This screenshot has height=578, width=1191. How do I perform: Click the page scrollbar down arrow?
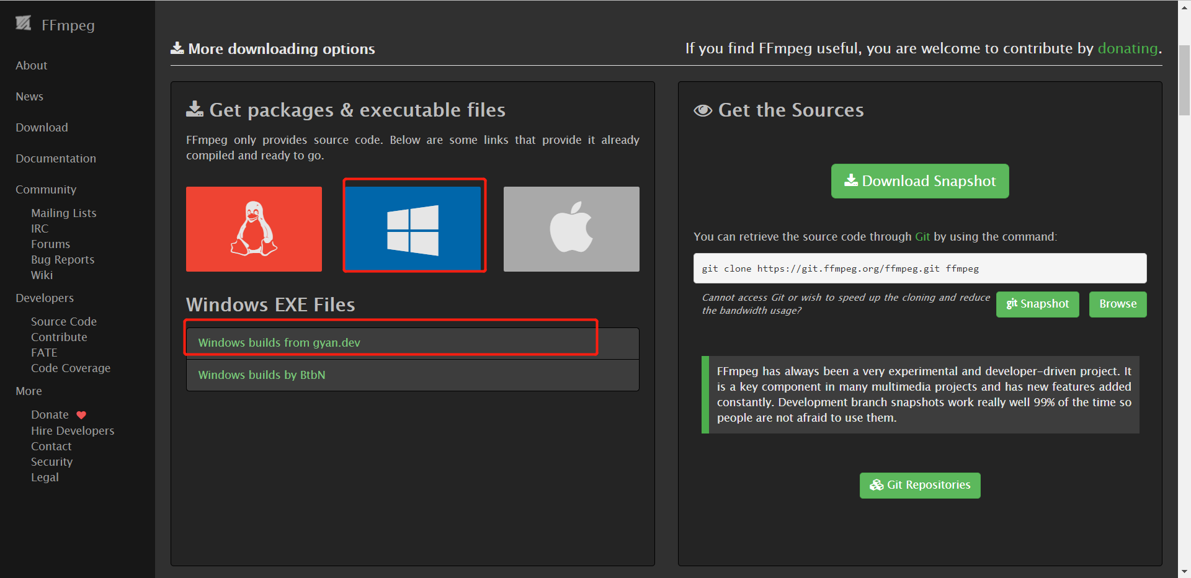(x=1184, y=572)
